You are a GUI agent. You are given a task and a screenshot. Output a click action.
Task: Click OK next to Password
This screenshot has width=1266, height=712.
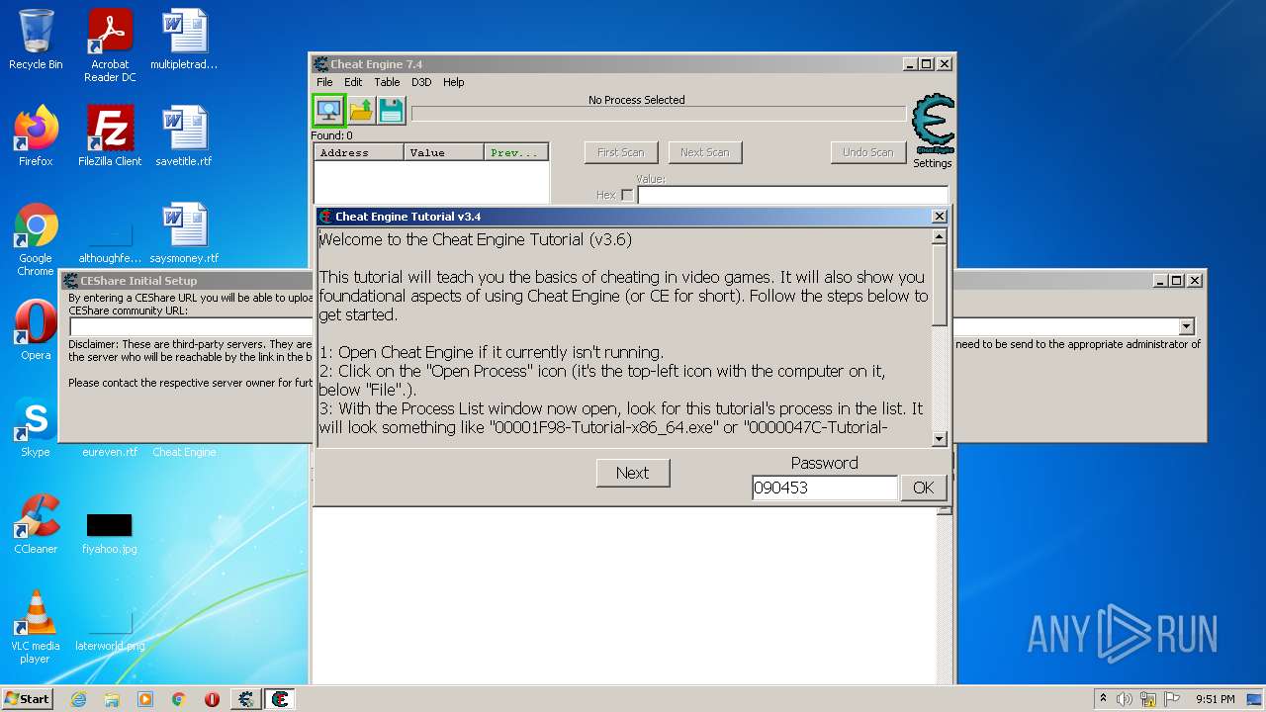(x=923, y=488)
